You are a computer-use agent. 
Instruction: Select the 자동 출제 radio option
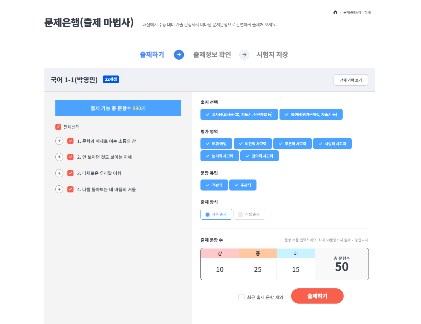(x=216, y=214)
